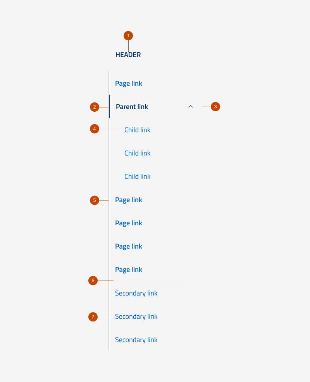Image resolution: width=310 pixels, height=382 pixels.
Task: Select callout marker 2 beside Parent link
Action: [x=95, y=107]
